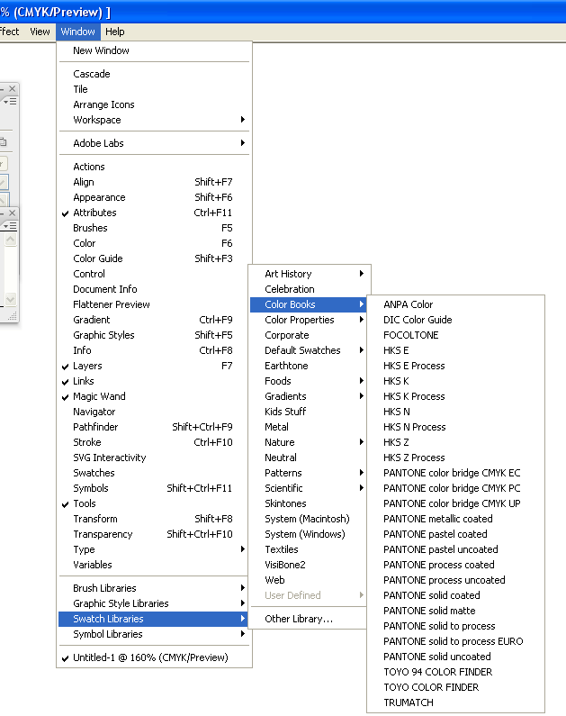Open the Corporate swatch library
566x716 pixels.
pos(309,335)
